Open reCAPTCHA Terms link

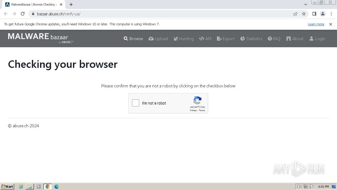pyautogui.click(x=202, y=110)
